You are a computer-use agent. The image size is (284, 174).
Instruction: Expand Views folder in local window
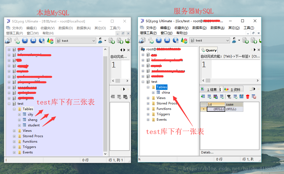[x=14, y=131]
